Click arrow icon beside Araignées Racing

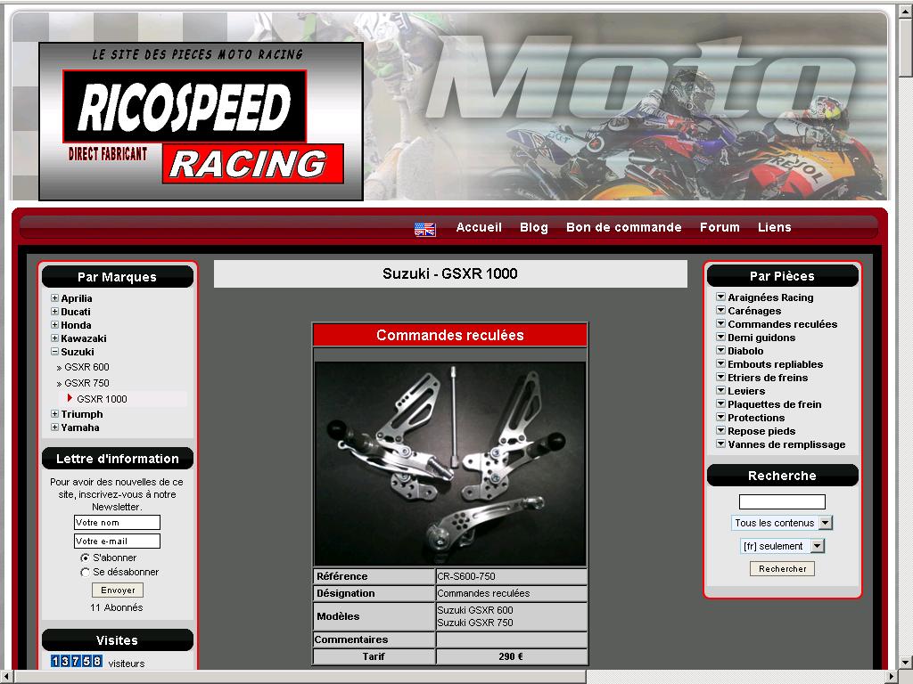pos(720,297)
